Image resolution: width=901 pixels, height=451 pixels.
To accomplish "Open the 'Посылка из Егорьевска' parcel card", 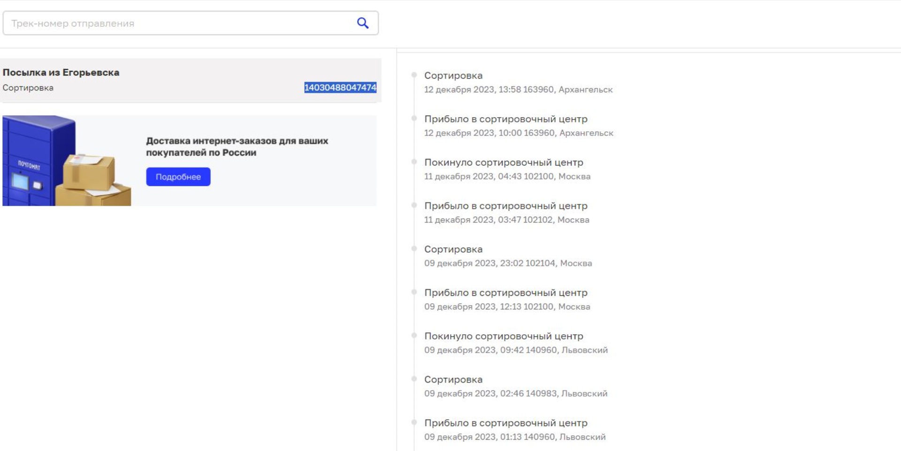I will tap(191, 80).
